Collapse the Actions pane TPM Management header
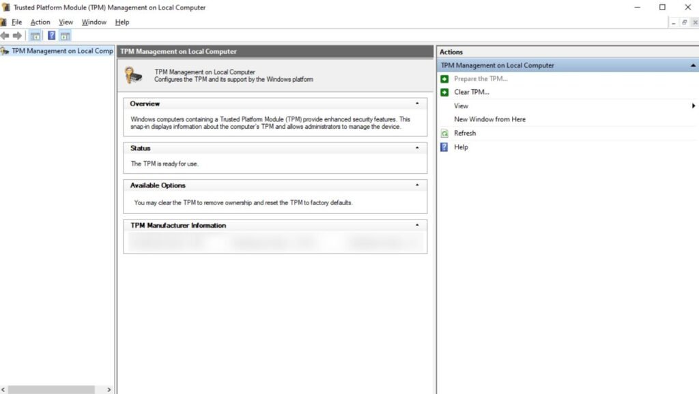This screenshot has height=394, width=699. click(693, 66)
